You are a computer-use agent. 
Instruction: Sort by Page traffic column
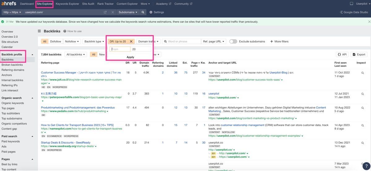(x=194, y=64)
